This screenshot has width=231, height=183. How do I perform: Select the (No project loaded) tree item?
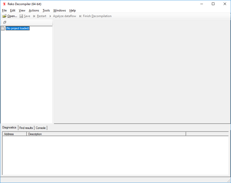click(18, 28)
